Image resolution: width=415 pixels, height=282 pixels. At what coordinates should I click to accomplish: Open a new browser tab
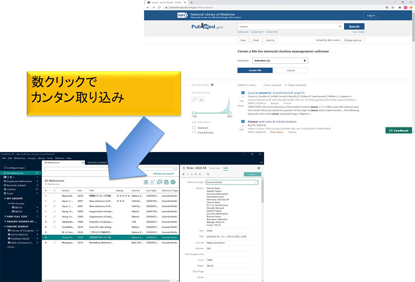(192, 2)
